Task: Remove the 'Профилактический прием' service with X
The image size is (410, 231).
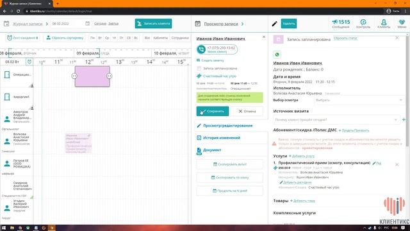Action: pyautogui.click(x=397, y=164)
